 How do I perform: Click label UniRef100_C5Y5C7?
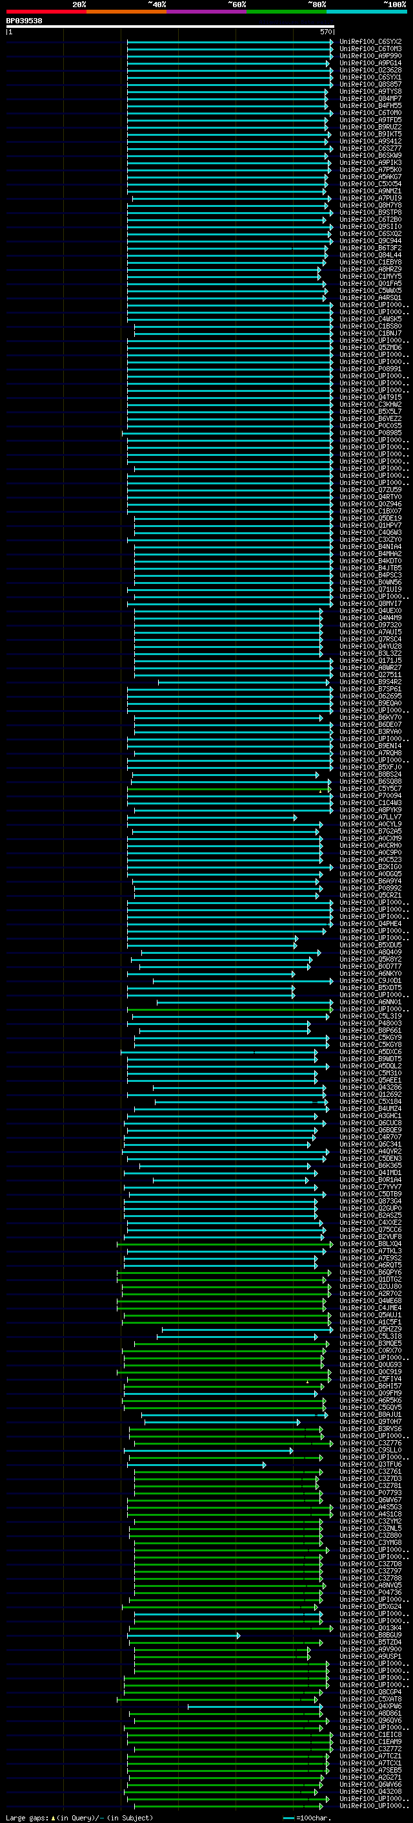point(370,789)
